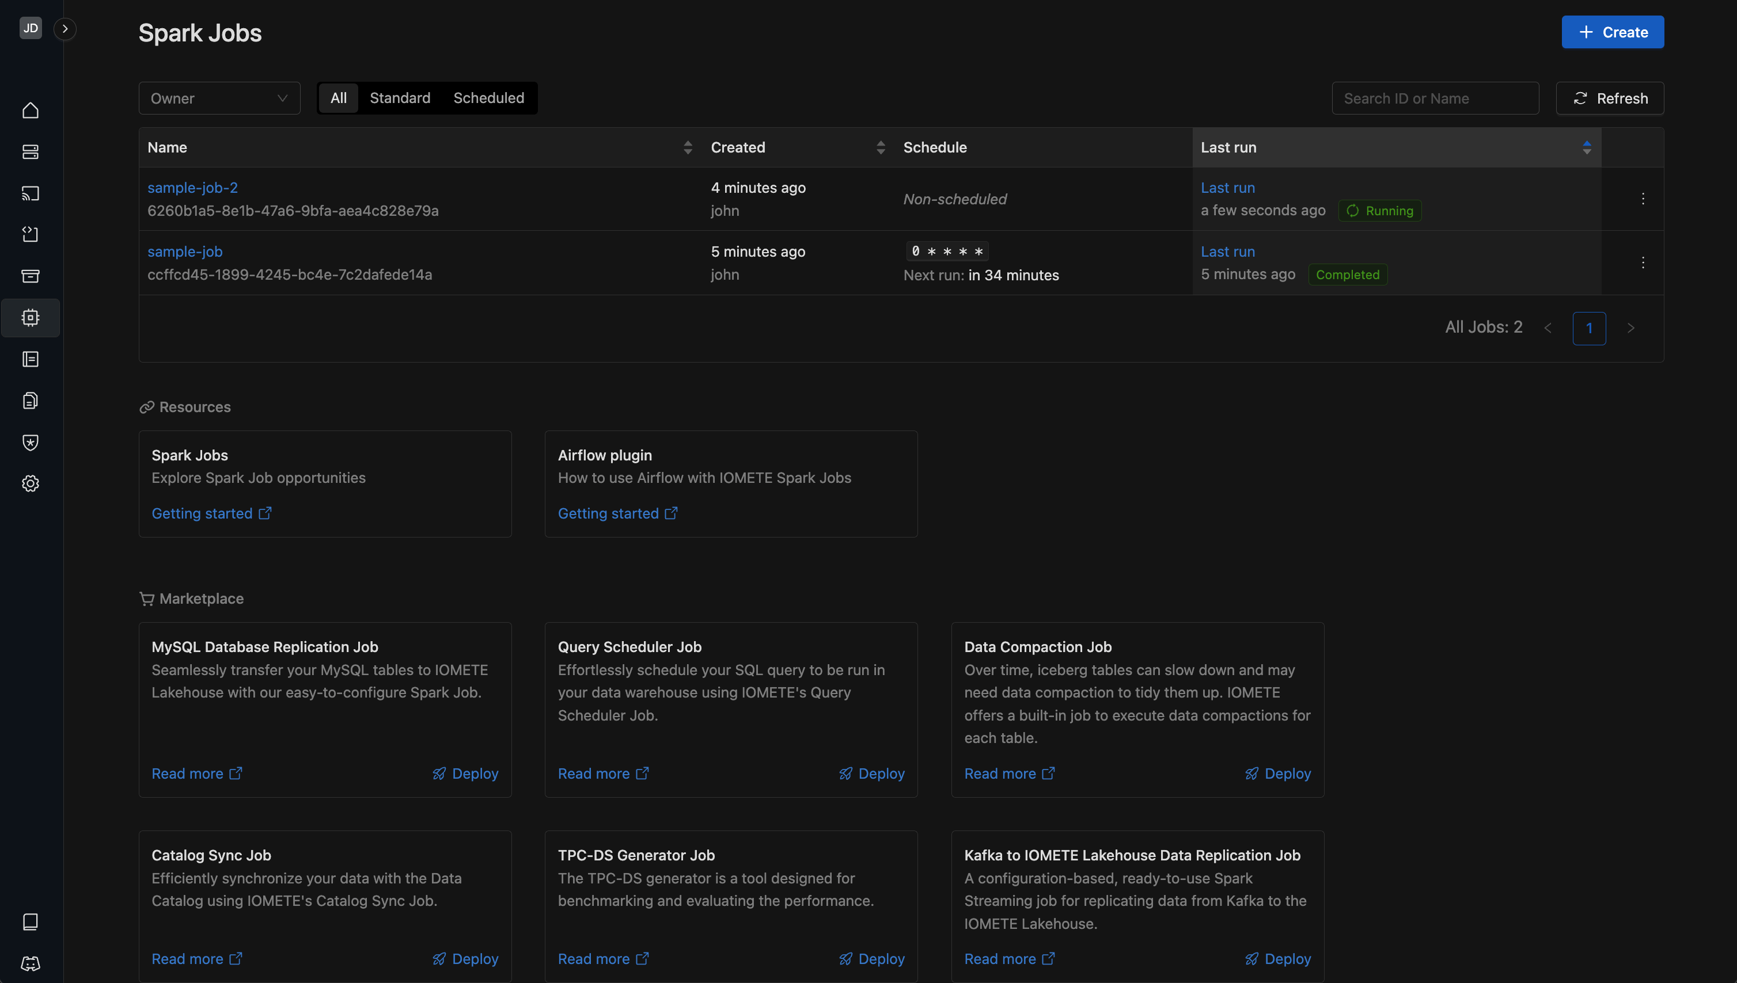The image size is (1737, 983).
Task: Click the All Jobs: 2 count text
Action: [1484, 327]
